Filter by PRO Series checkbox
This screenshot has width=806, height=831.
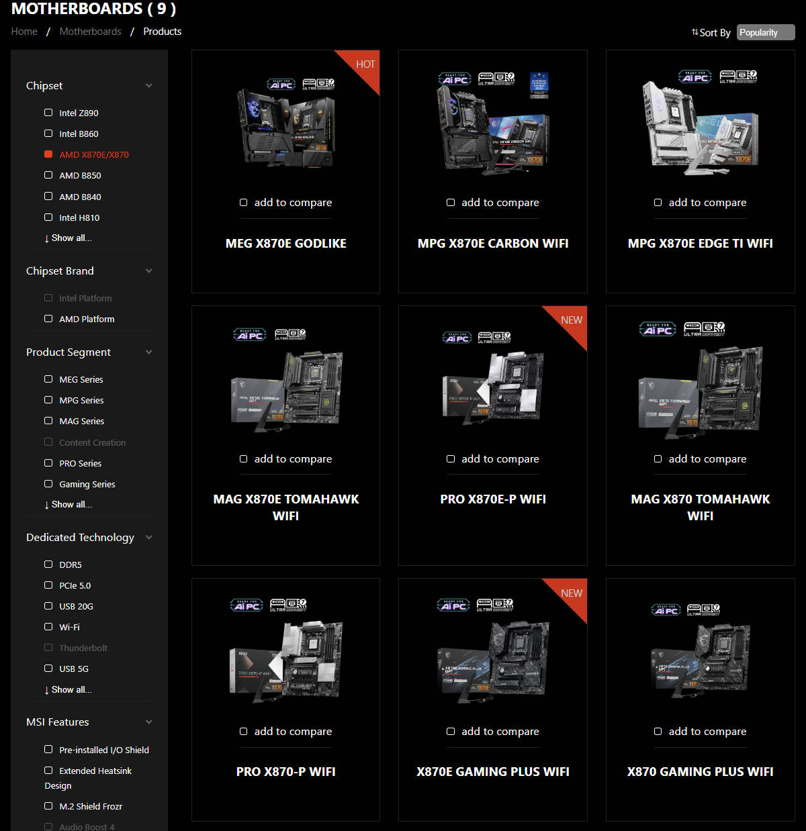pyautogui.click(x=48, y=463)
